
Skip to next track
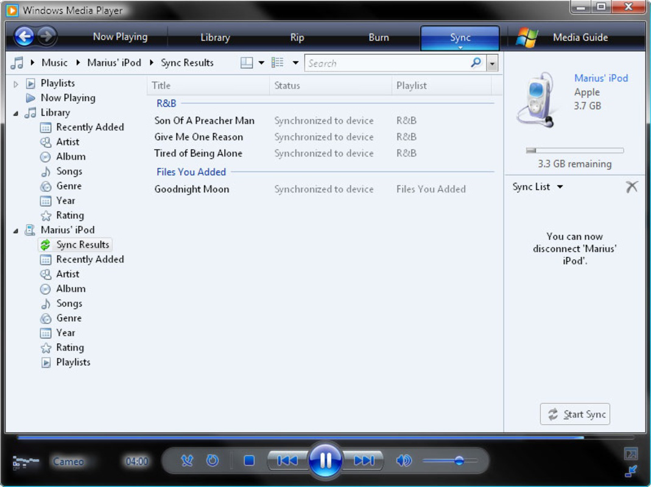(364, 460)
